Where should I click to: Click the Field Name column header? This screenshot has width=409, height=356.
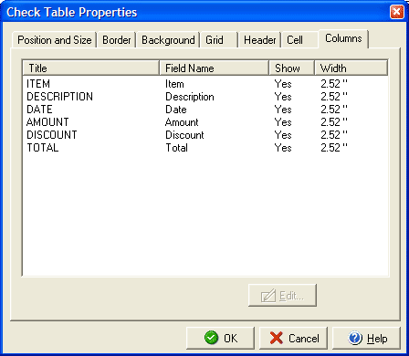(215, 68)
